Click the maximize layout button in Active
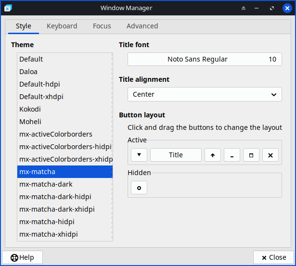This screenshot has height=266, width=296. pos(251,155)
